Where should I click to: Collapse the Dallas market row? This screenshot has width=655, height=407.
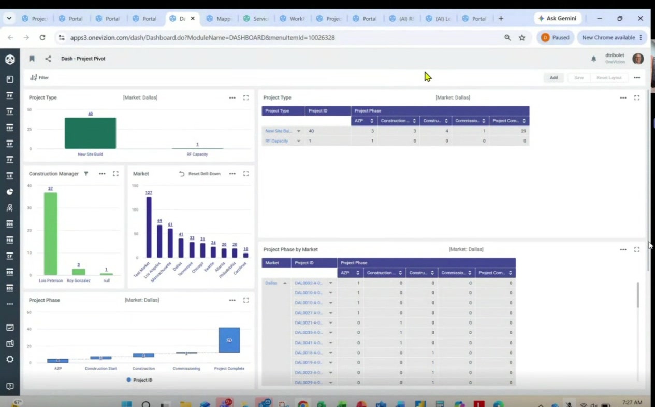(x=285, y=283)
